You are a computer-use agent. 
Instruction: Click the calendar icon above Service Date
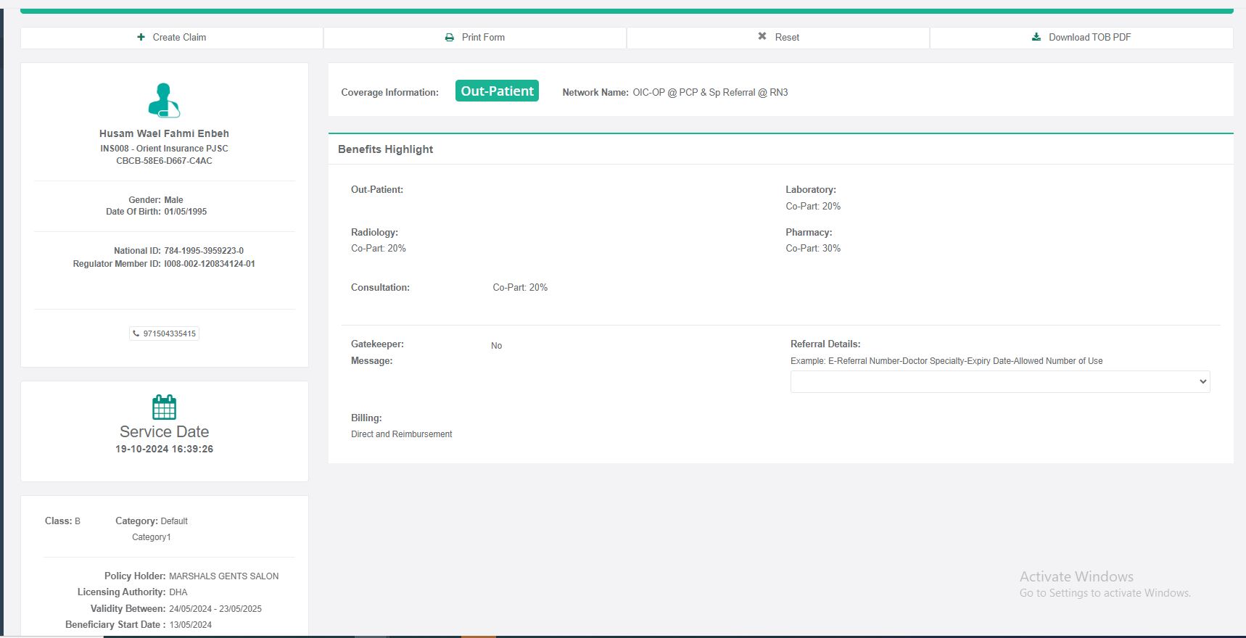(x=164, y=407)
